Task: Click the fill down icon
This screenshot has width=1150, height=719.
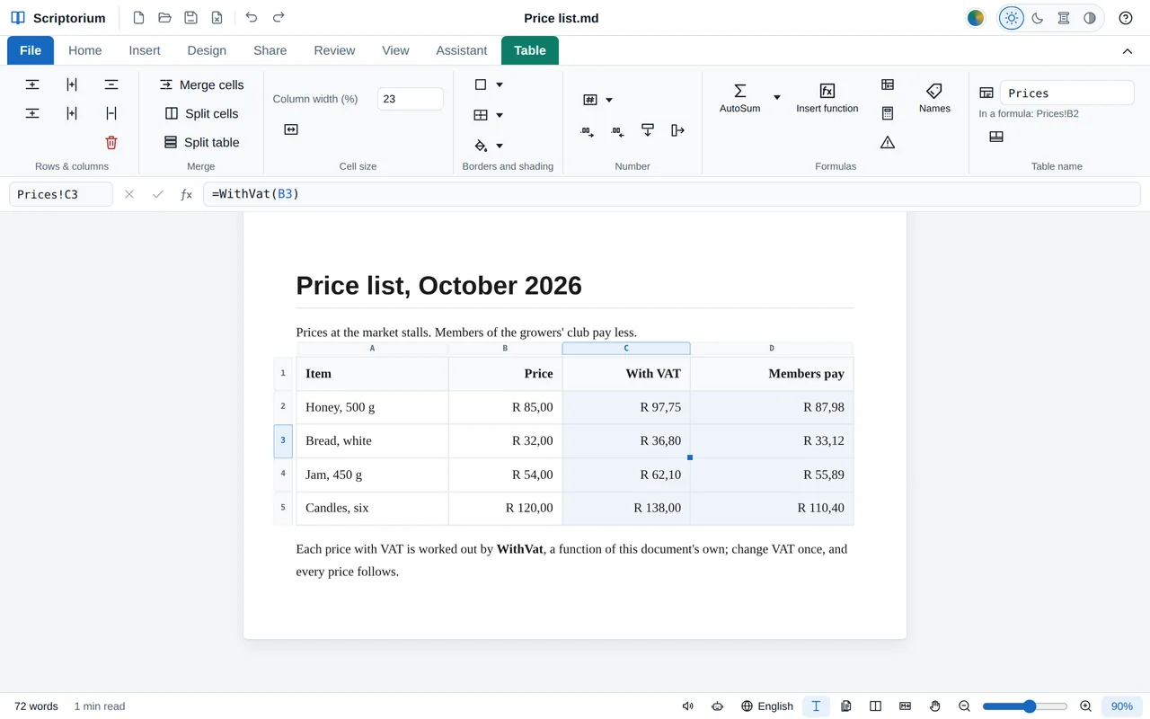Action: 648,131
